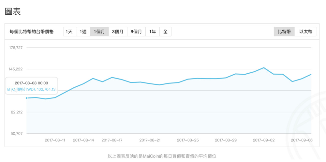Click the 2017-08-08 data point marker
Viewport: 326px width, 162px height.
(26, 98)
